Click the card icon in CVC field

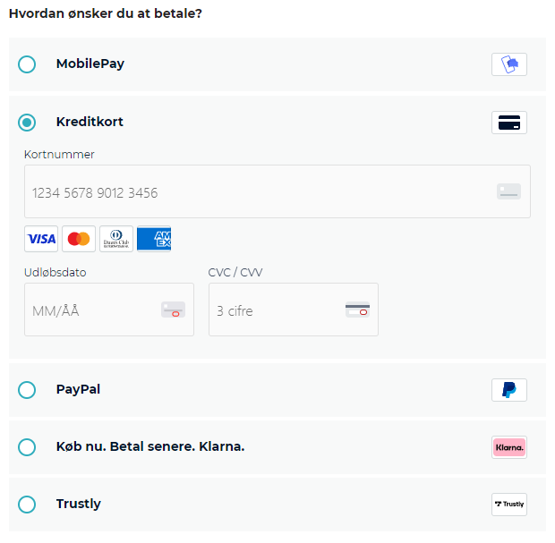[357, 310]
